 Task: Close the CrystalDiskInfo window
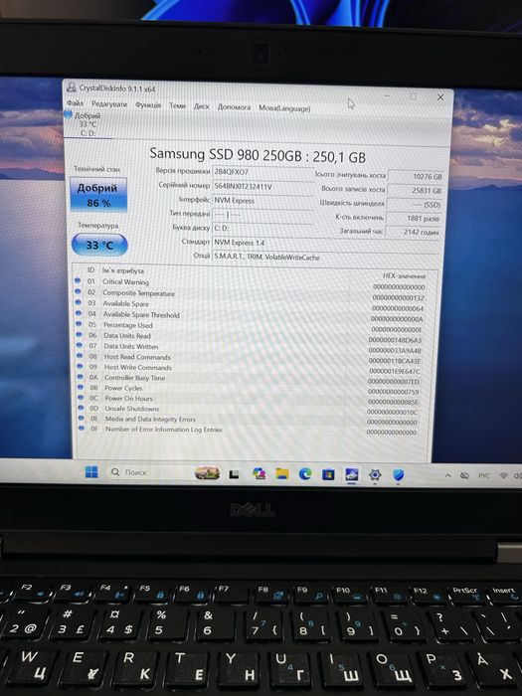point(440,96)
